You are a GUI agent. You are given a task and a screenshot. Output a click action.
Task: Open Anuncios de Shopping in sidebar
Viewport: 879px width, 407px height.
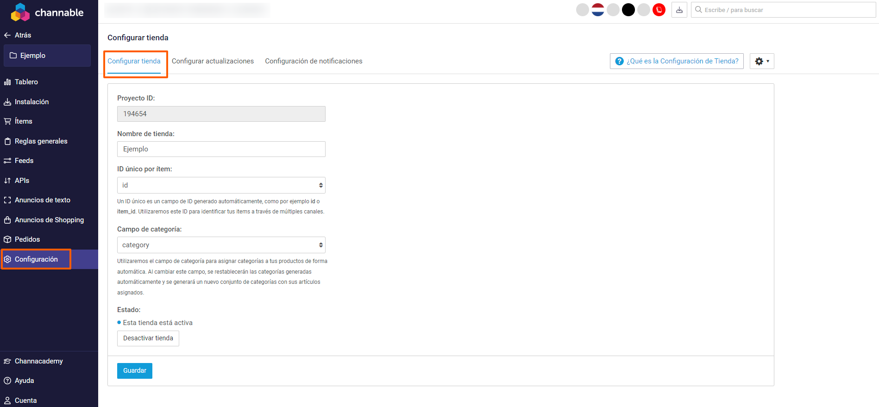(49, 220)
